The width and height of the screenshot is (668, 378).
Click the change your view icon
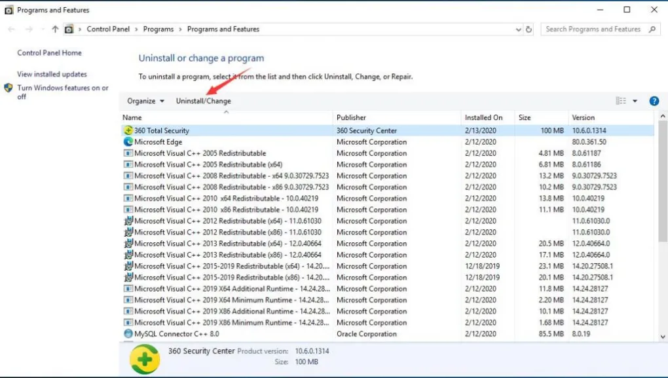click(621, 101)
